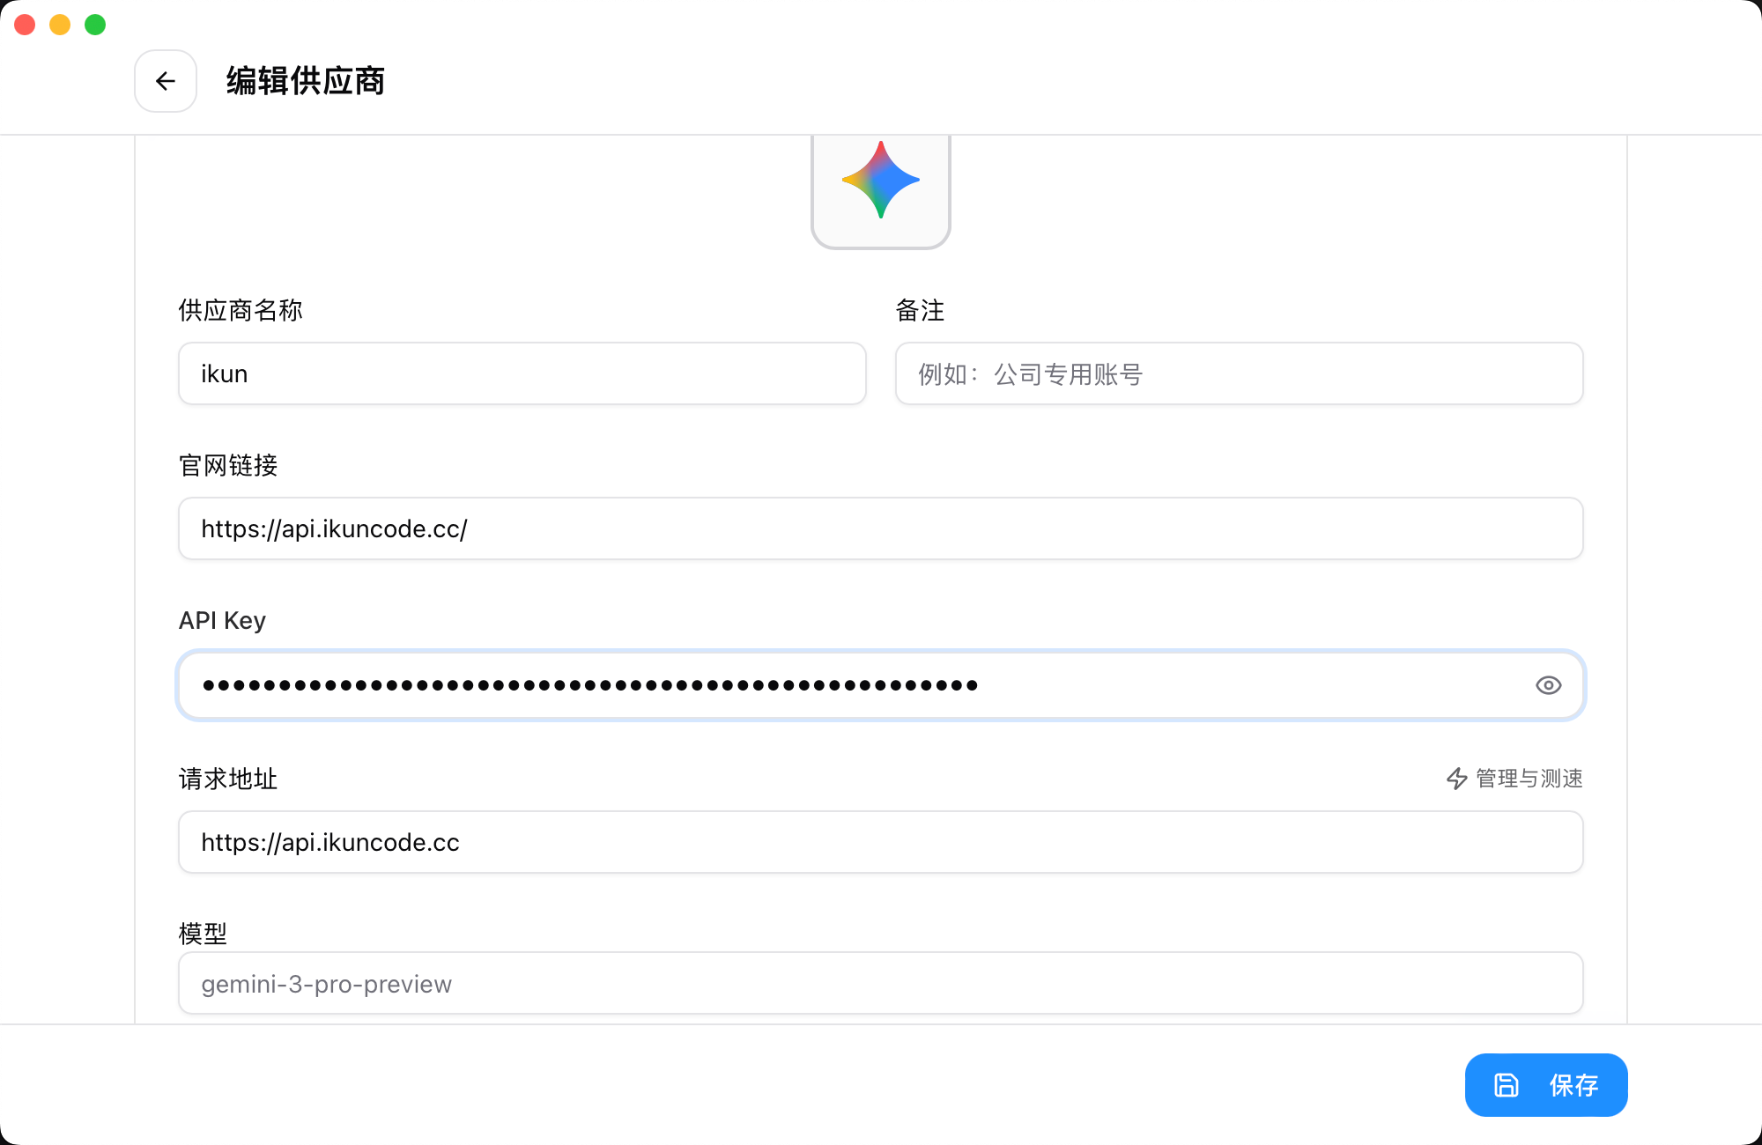Click the back arrow to exit provider editing
Viewport: 1762px width, 1145px height.
[x=166, y=81]
